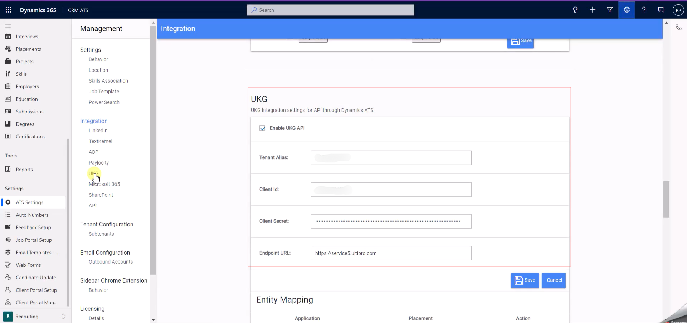Click the Management panel scroll down arrow
This screenshot has height=323, width=687.
153,320
